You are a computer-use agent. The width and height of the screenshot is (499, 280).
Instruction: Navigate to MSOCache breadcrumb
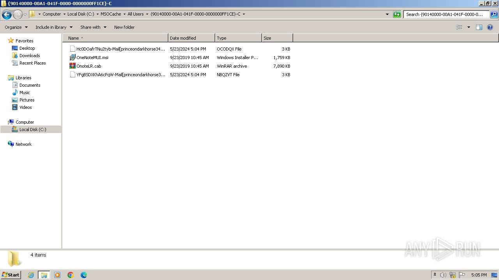point(111,14)
